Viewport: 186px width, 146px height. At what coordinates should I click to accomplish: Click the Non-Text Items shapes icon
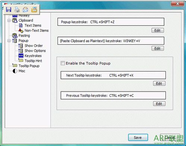coord(21,31)
